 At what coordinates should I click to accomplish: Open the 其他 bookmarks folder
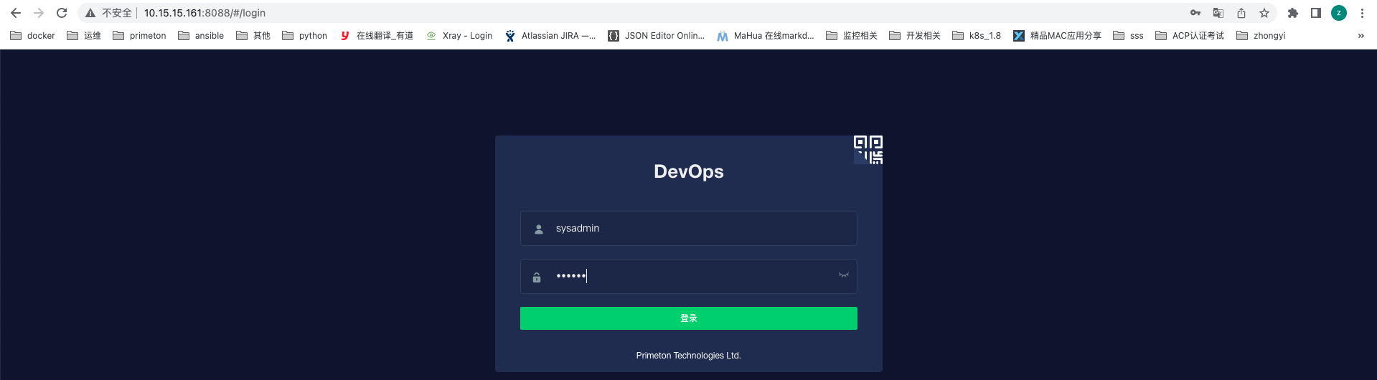(x=253, y=35)
